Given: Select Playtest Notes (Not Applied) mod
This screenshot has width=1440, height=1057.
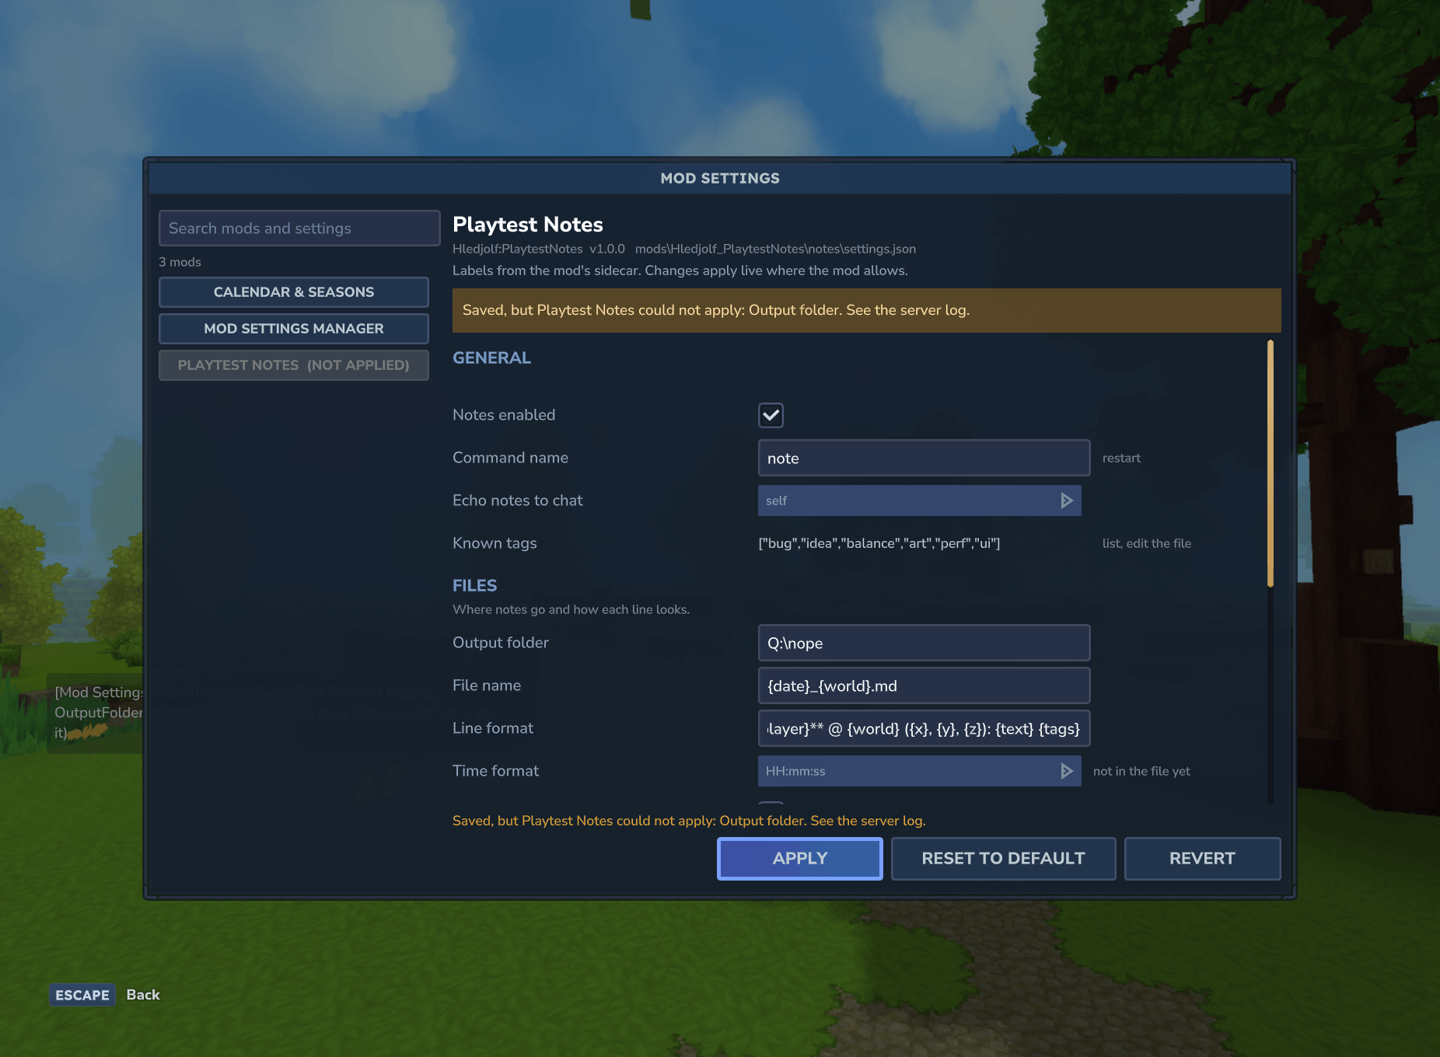Looking at the screenshot, I should point(294,365).
